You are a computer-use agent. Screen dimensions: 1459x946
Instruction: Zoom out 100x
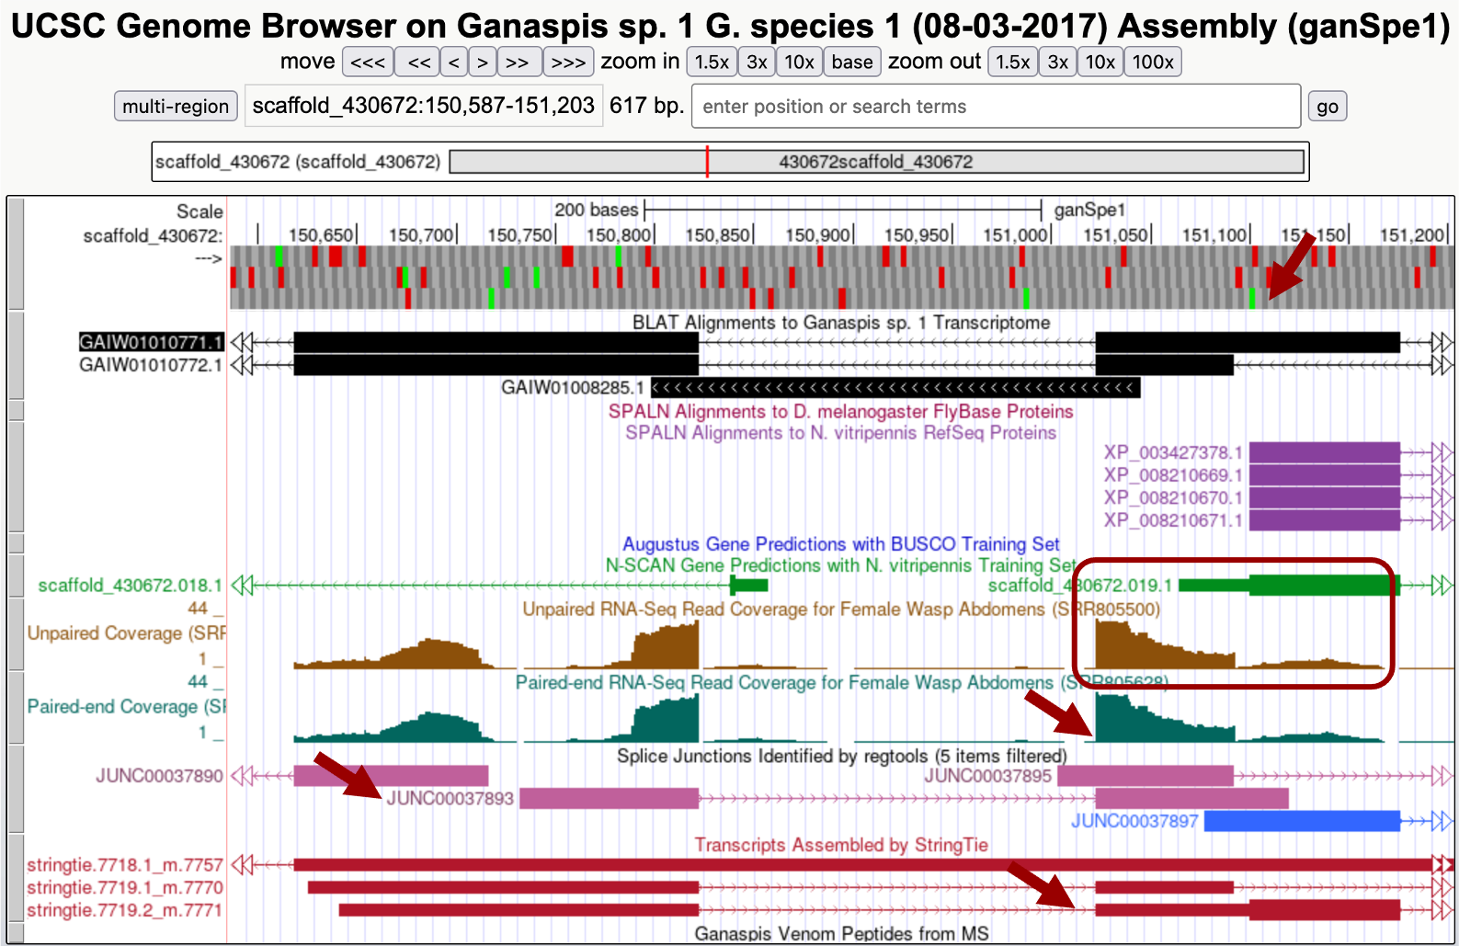(1153, 63)
